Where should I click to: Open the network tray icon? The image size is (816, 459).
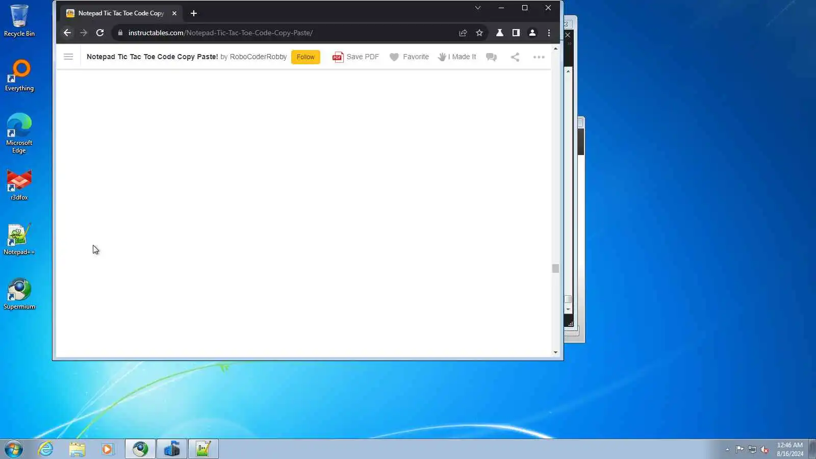[752, 449]
